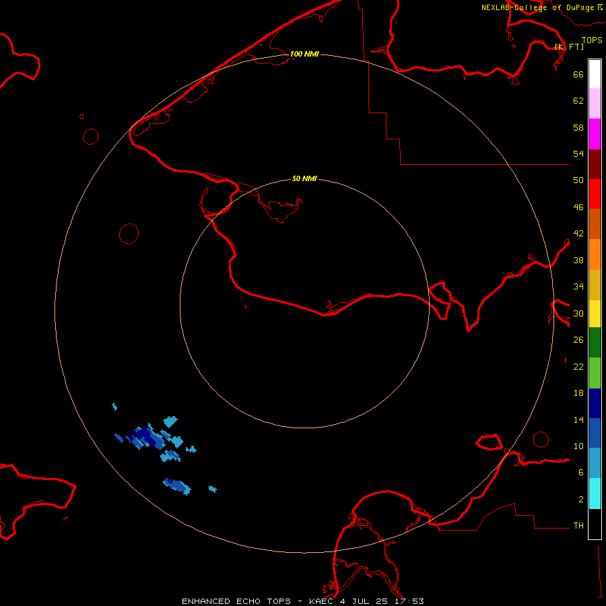
Task: Select the magenta legend swatch
Action: (595, 134)
